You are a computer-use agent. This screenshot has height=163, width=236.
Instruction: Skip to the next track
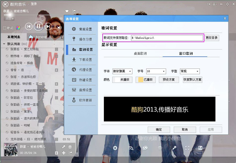click(x=48, y=27)
